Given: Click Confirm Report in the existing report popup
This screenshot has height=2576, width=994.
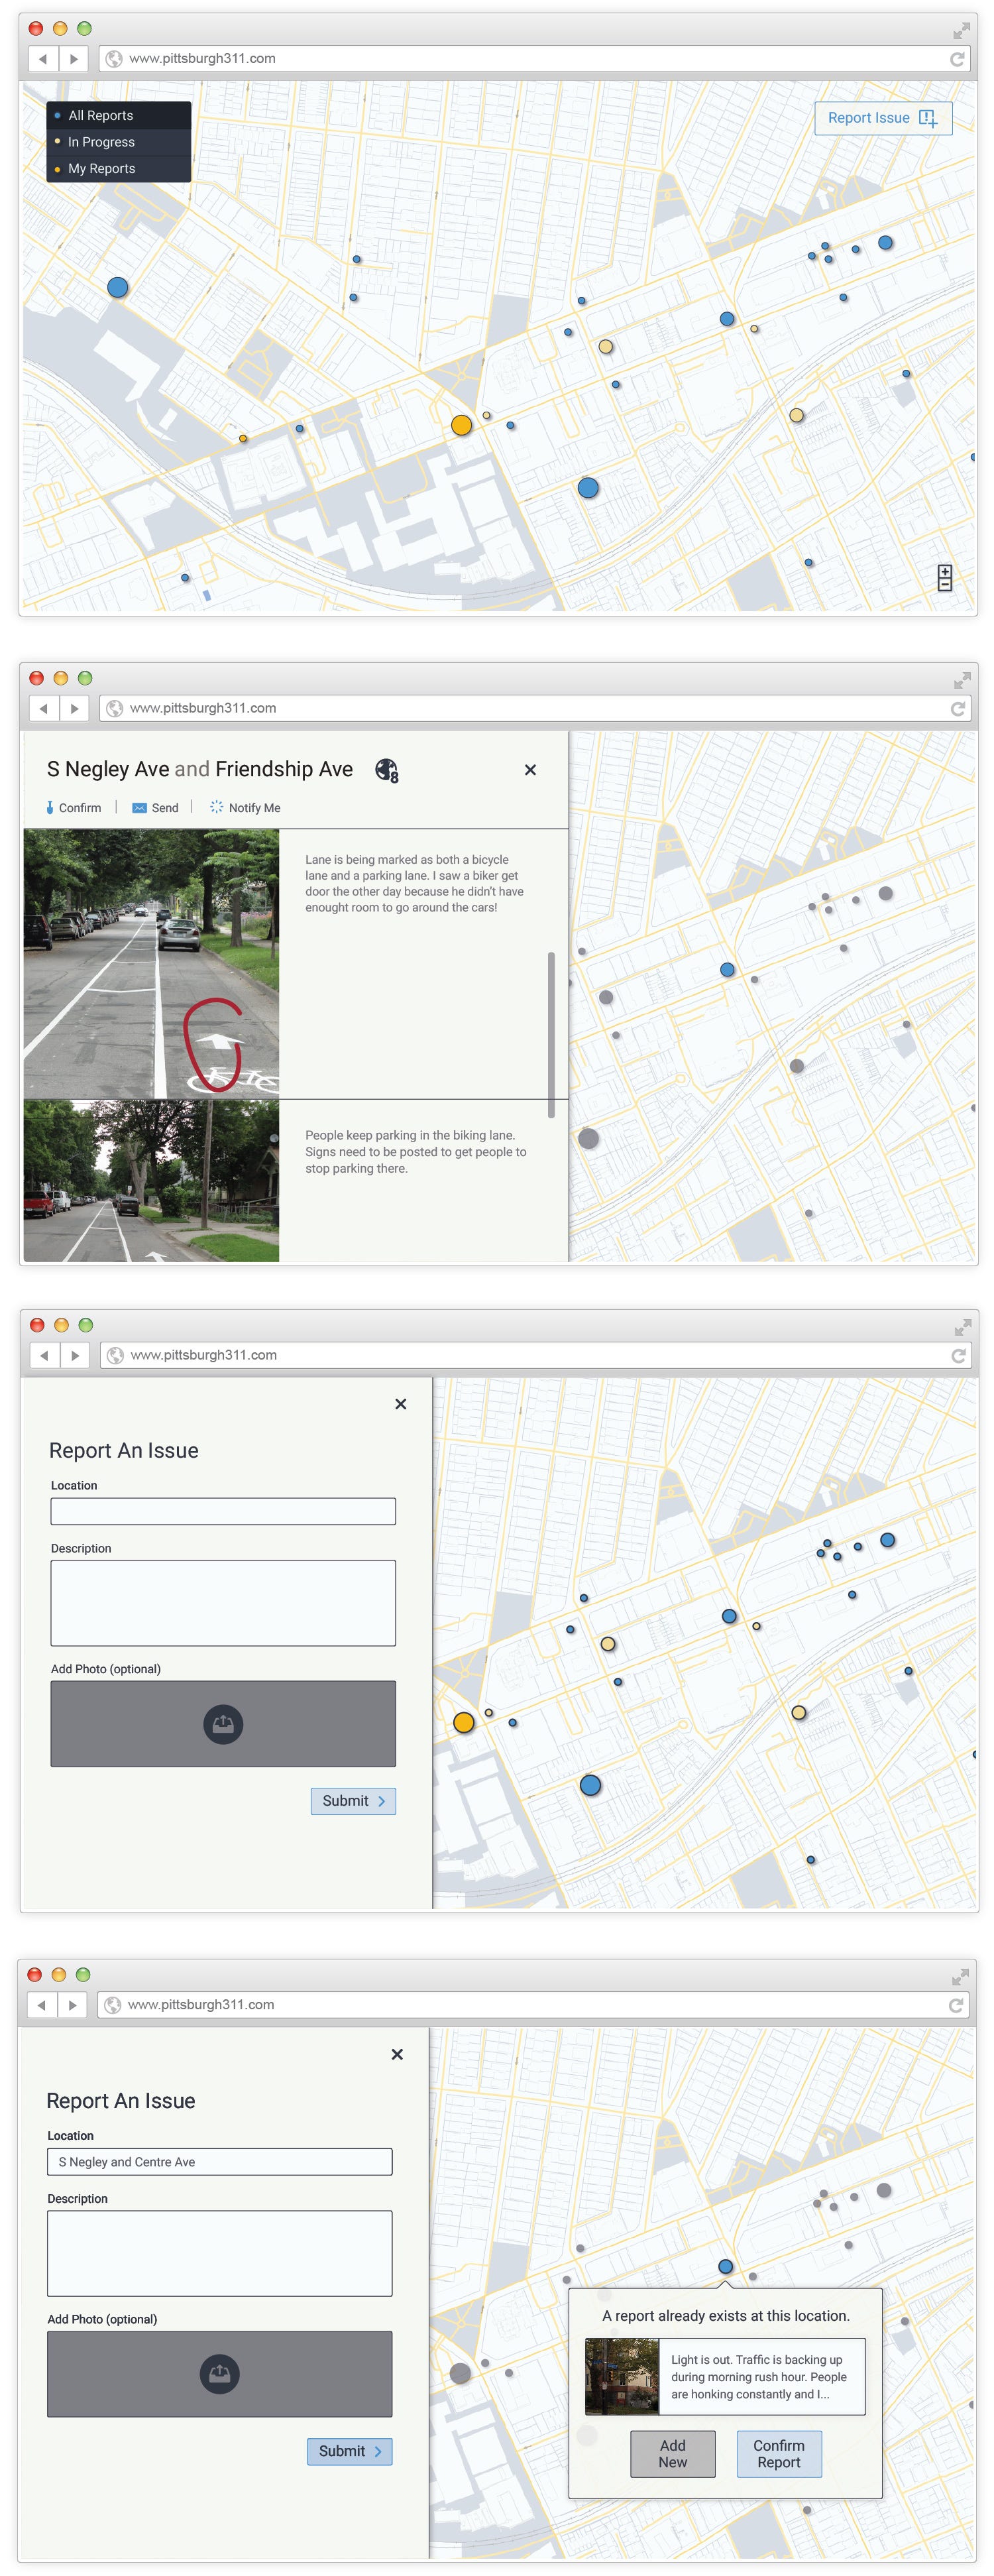Looking at the screenshot, I should (779, 2454).
